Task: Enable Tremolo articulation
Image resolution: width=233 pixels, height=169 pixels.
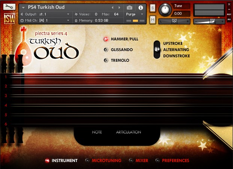Action: coord(106,60)
